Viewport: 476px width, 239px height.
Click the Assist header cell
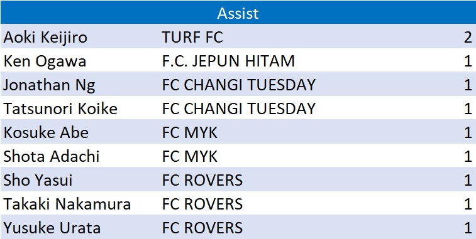tap(238, 13)
